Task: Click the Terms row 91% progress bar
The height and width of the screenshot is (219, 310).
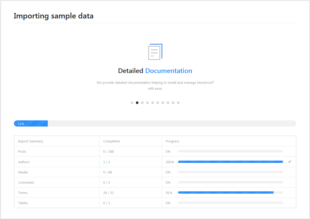Action: 230,192
